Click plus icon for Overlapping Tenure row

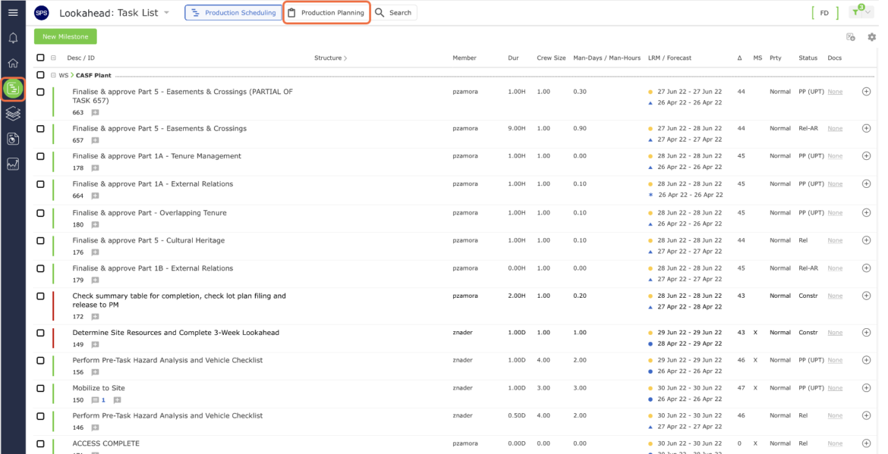tap(866, 212)
